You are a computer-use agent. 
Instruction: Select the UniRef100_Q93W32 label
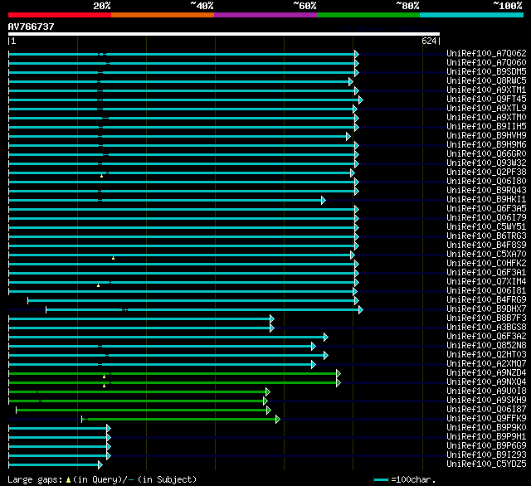click(x=486, y=163)
